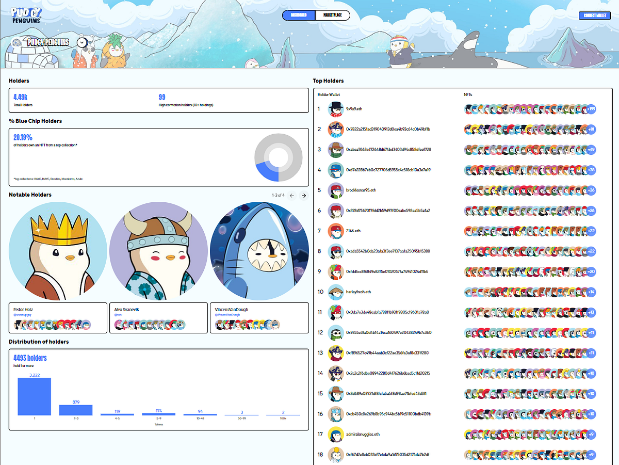Open the @VincentVanDough handle link
Image resolution: width=619 pixels, height=465 pixels.
point(229,315)
